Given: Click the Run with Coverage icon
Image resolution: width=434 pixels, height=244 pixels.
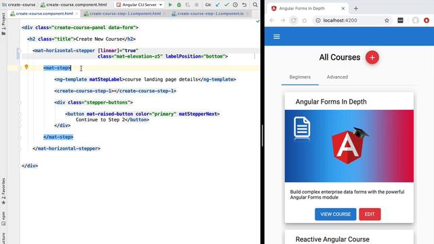Looking at the screenshot, I should (188, 5).
